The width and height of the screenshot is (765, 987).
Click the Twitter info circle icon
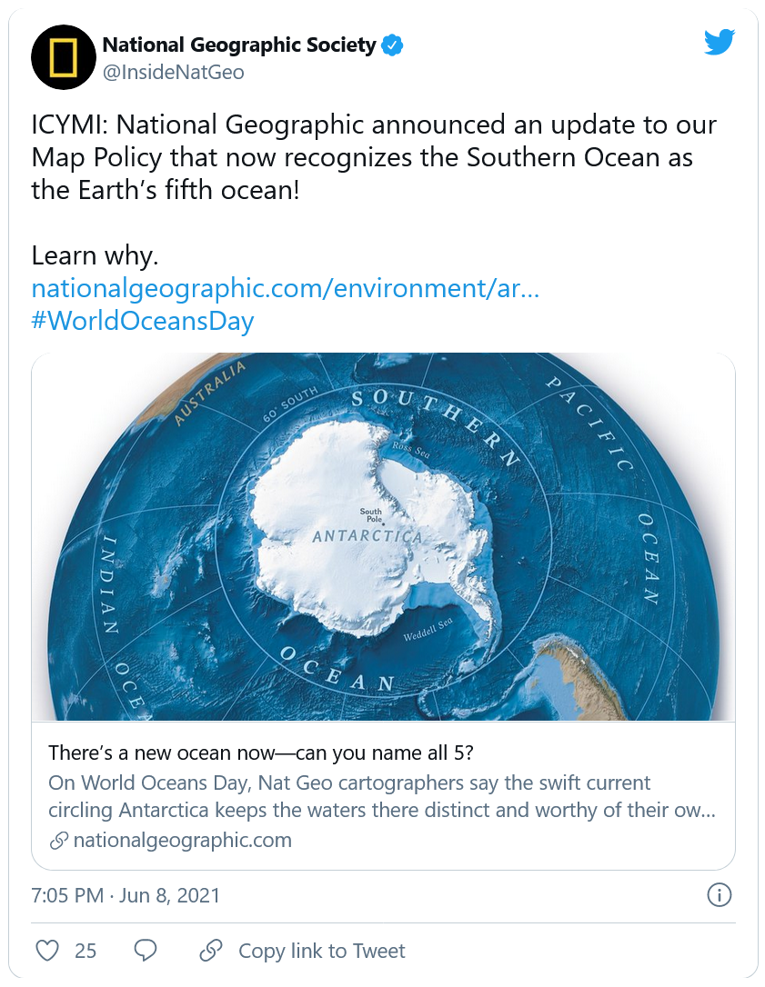pyautogui.click(x=719, y=895)
